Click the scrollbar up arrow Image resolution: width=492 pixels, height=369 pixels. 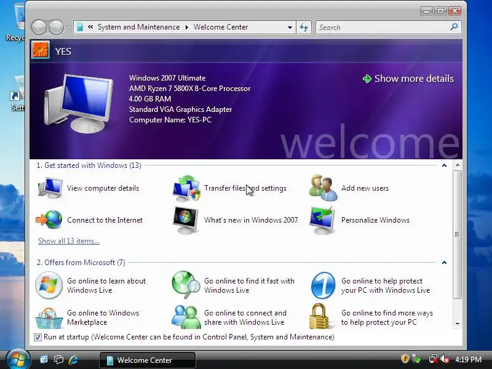[x=458, y=165]
